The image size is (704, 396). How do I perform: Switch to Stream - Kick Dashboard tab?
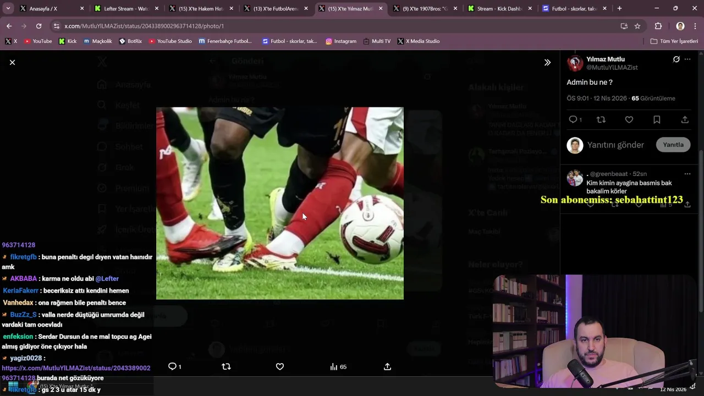coord(498,9)
